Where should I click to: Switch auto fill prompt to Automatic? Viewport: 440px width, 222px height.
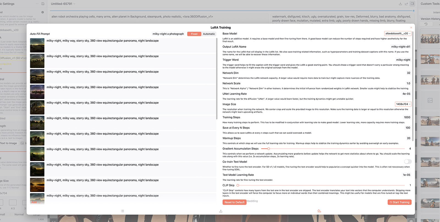(x=209, y=34)
